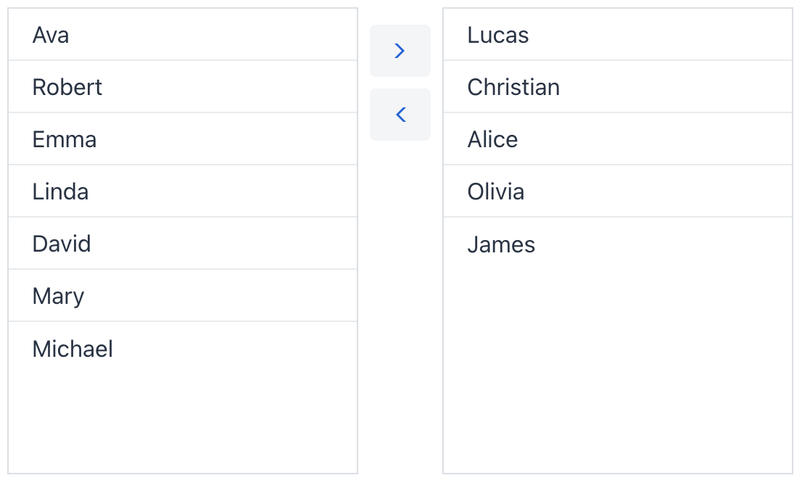Select Ava in the left list

tap(183, 35)
